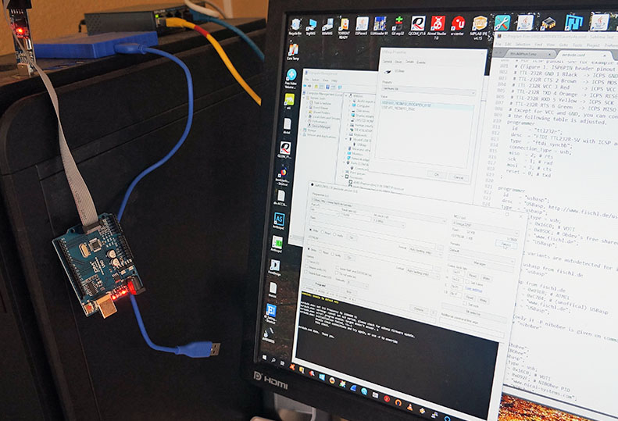The image size is (618, 421).
Task: Collapse the Ports (COM & LPT) node
Action: click(x=344, y=162)
